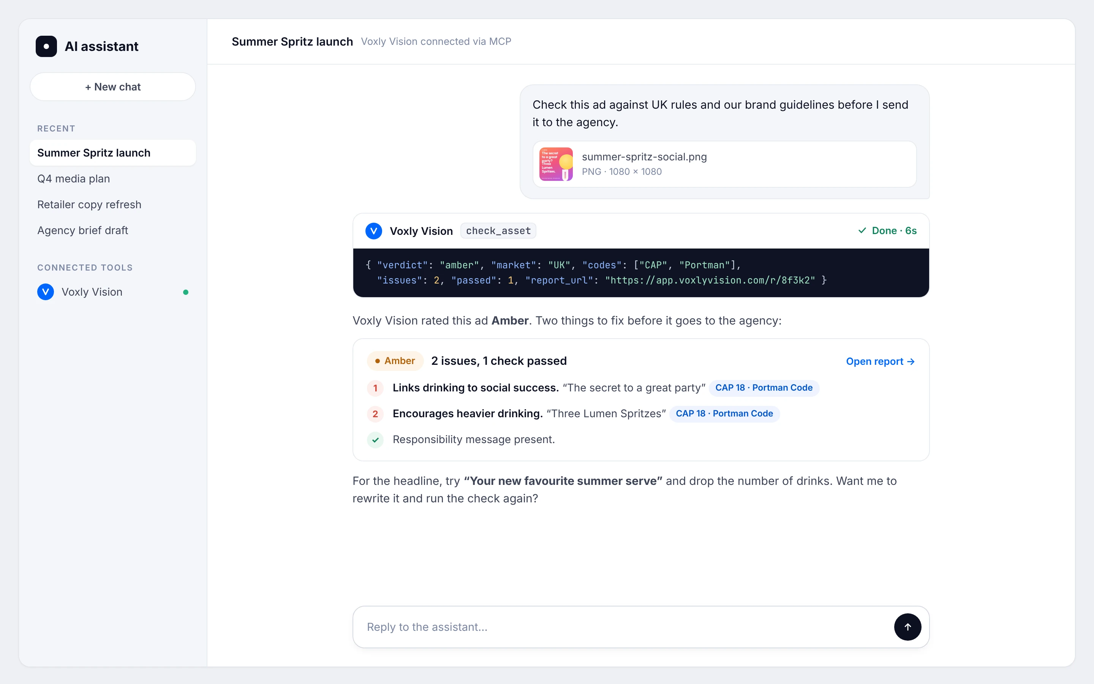Screen dimensions: 1094x684
Task: Open the full report link
Action: (880, 361)
